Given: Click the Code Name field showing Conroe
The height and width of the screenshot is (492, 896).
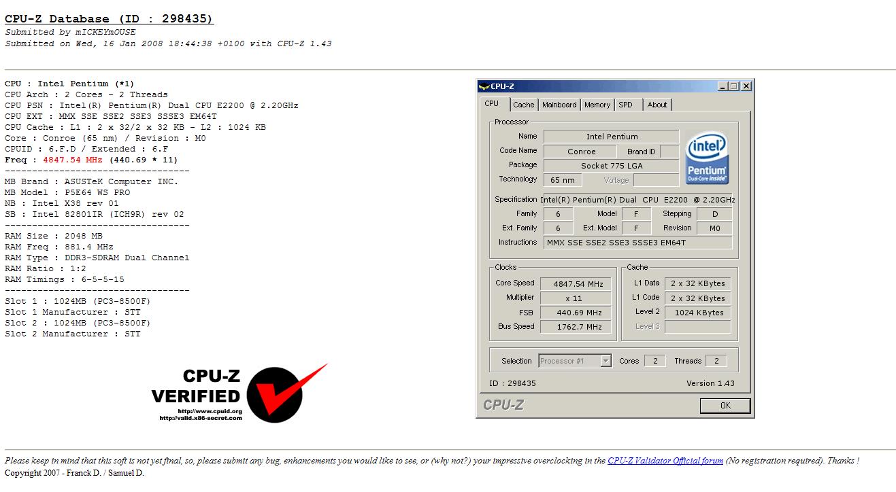Looking at the screenshot, I should point(580,152).
